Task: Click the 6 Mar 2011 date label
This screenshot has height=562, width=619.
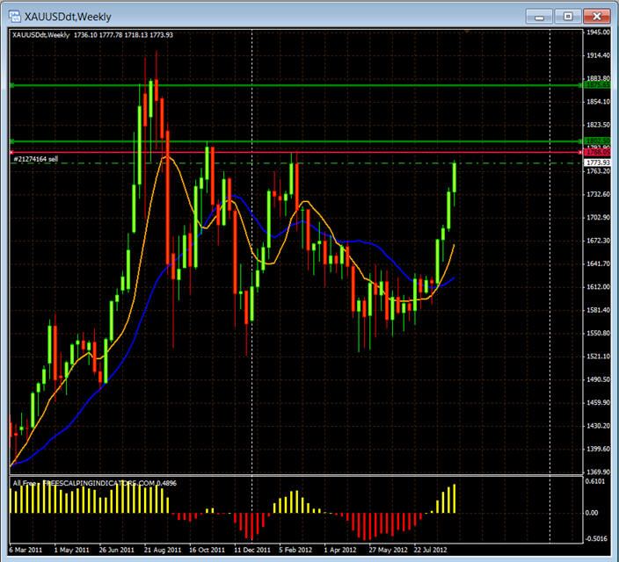Action: (x=27, y=550)
